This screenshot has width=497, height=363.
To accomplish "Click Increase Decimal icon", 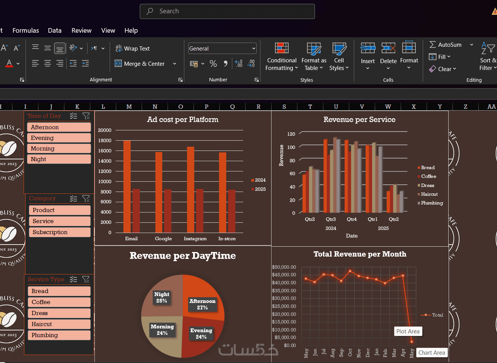I will tap(239, 63).
